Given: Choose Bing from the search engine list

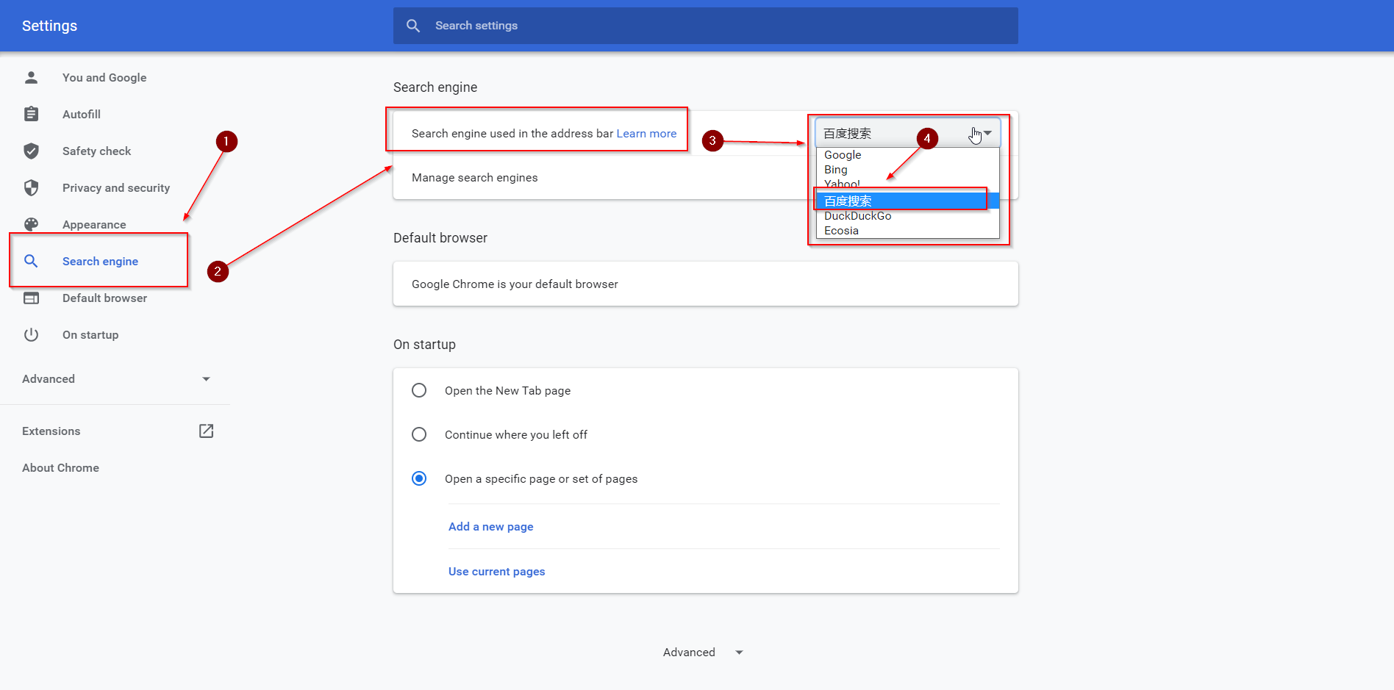Looking at the screenshot, I should point(908,170).
